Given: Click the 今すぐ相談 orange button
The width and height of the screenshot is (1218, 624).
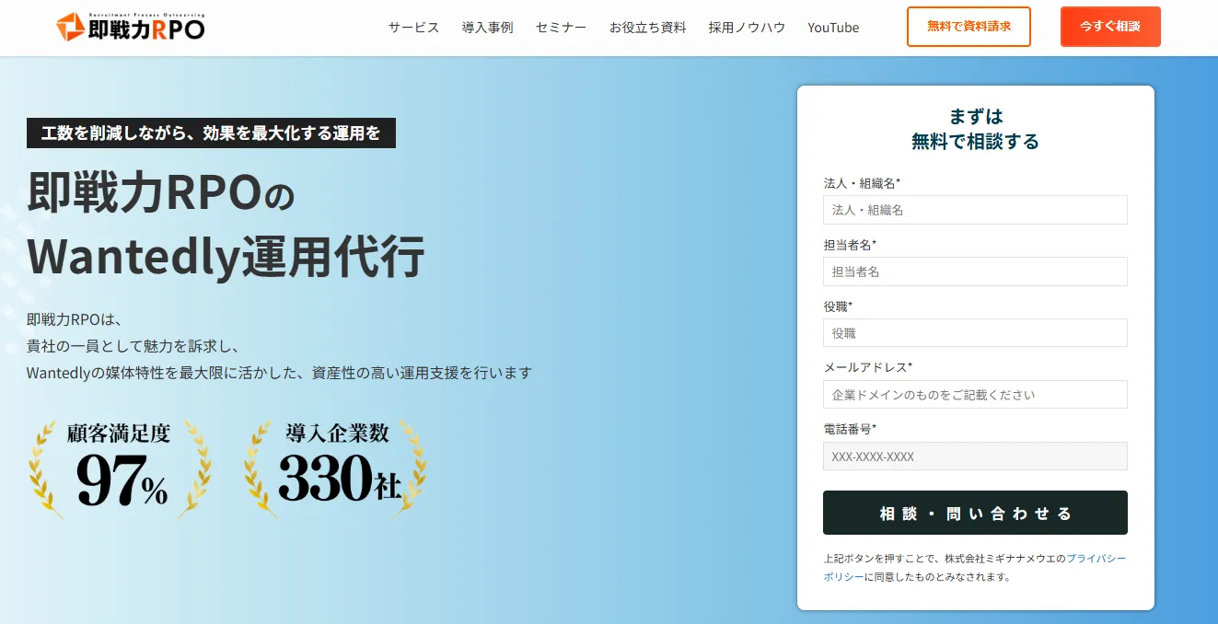Looking at the screenshot, I should [1110, 27].
